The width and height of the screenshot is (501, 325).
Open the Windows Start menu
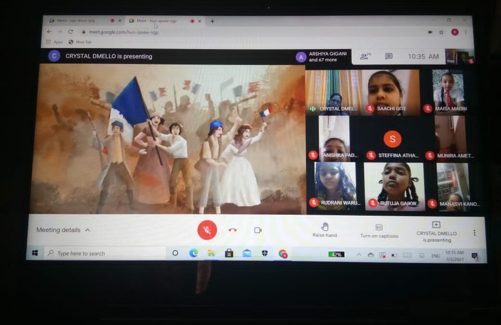pyautogui.click(x=35, y=253)
